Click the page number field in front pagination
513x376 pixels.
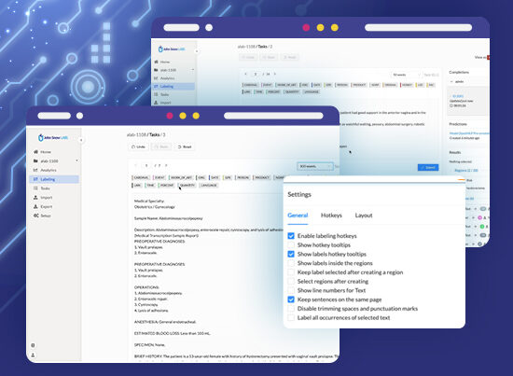[x=146, y=165]
